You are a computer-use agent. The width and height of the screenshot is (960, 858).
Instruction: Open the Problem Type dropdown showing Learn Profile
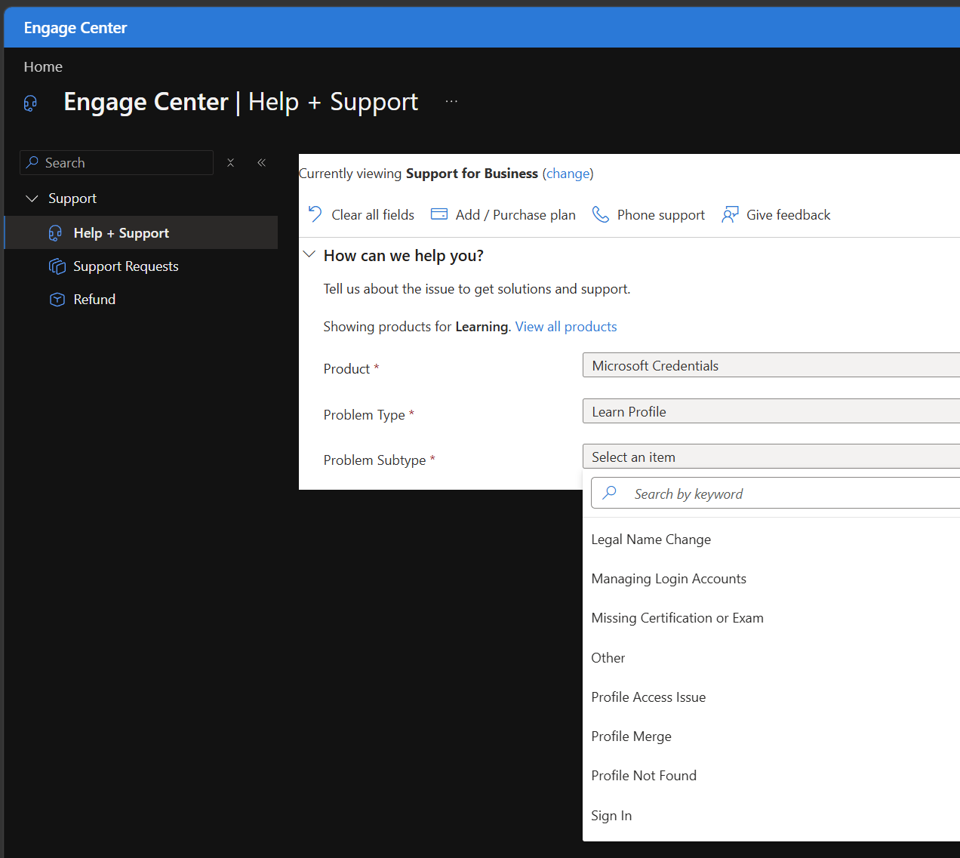coord(771,411)
